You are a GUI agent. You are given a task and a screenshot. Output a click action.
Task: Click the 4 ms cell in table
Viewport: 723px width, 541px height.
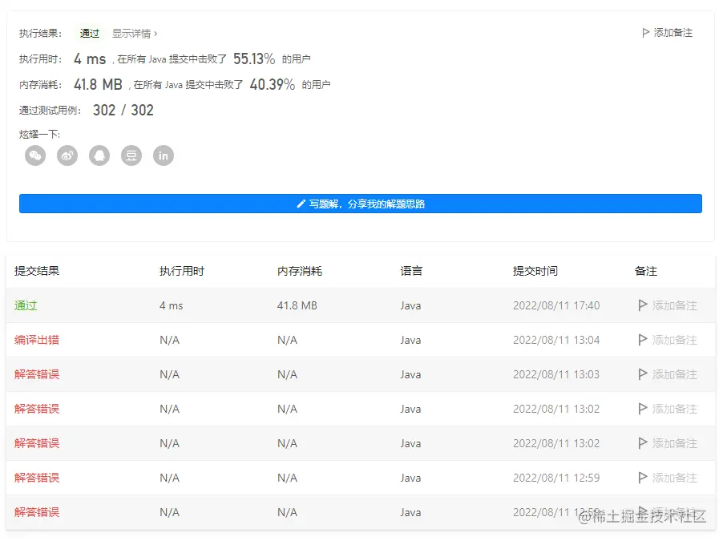[171, 305]
